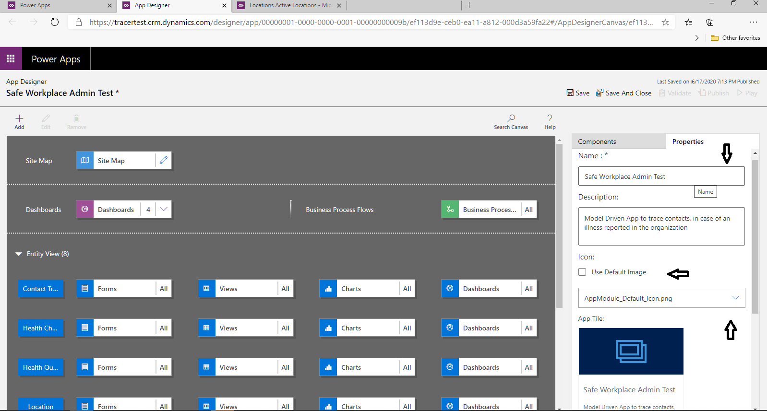
Task: Click the browser address bar URL
Action: (x=371, y=22)
